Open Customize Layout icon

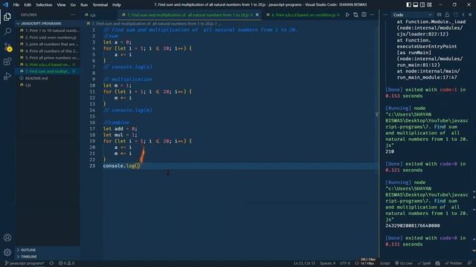(x=429, y=4)
